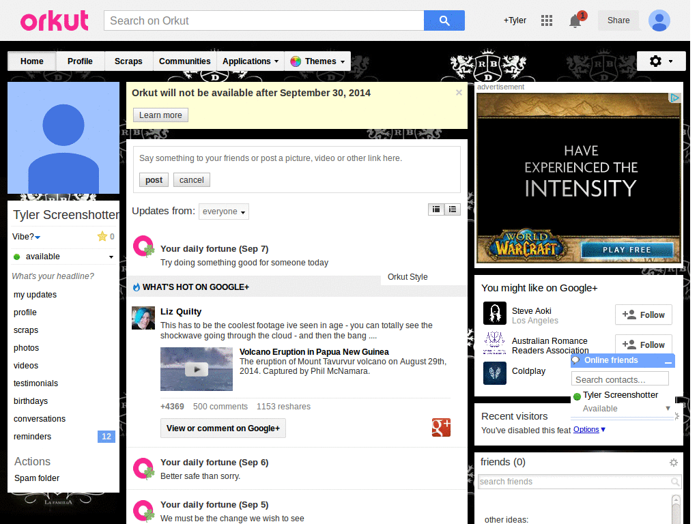Switch to compact list view icon
Screen dimensions: 699x524
(453, 209)
